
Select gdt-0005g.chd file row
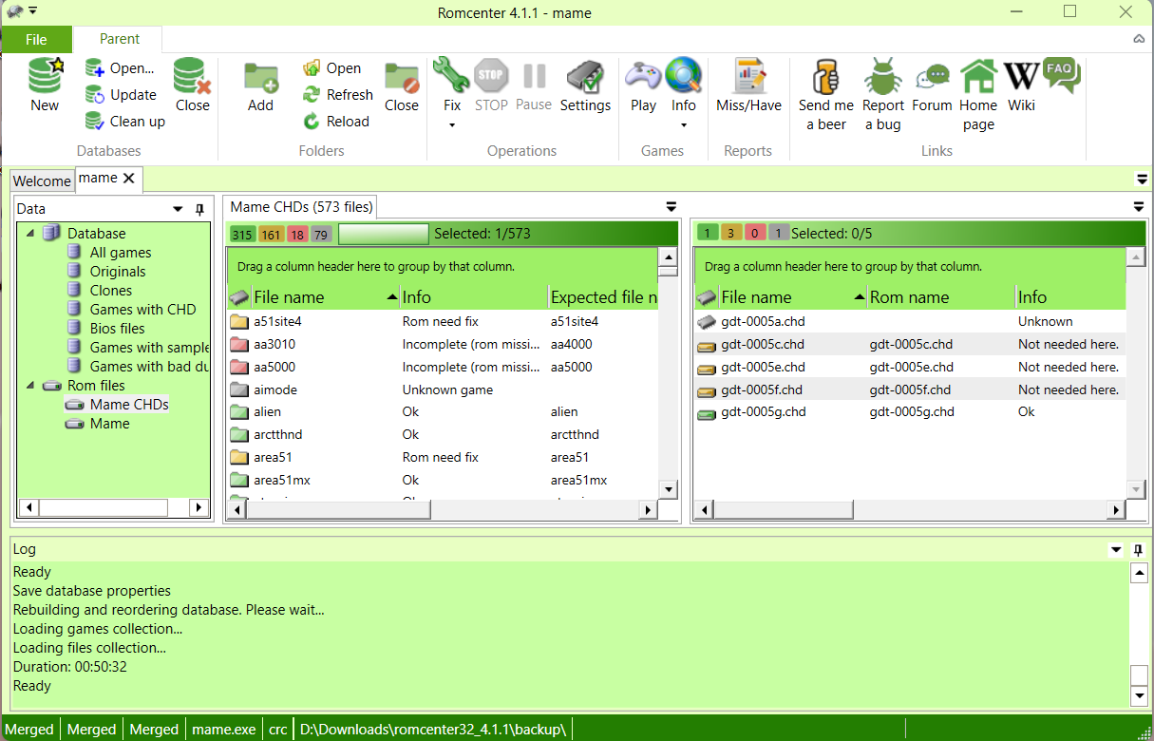point(910,411)
